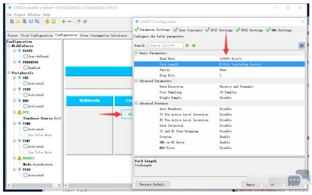
Task: Collapse the Basic Parameters section
Action: (x=136, y=53)
